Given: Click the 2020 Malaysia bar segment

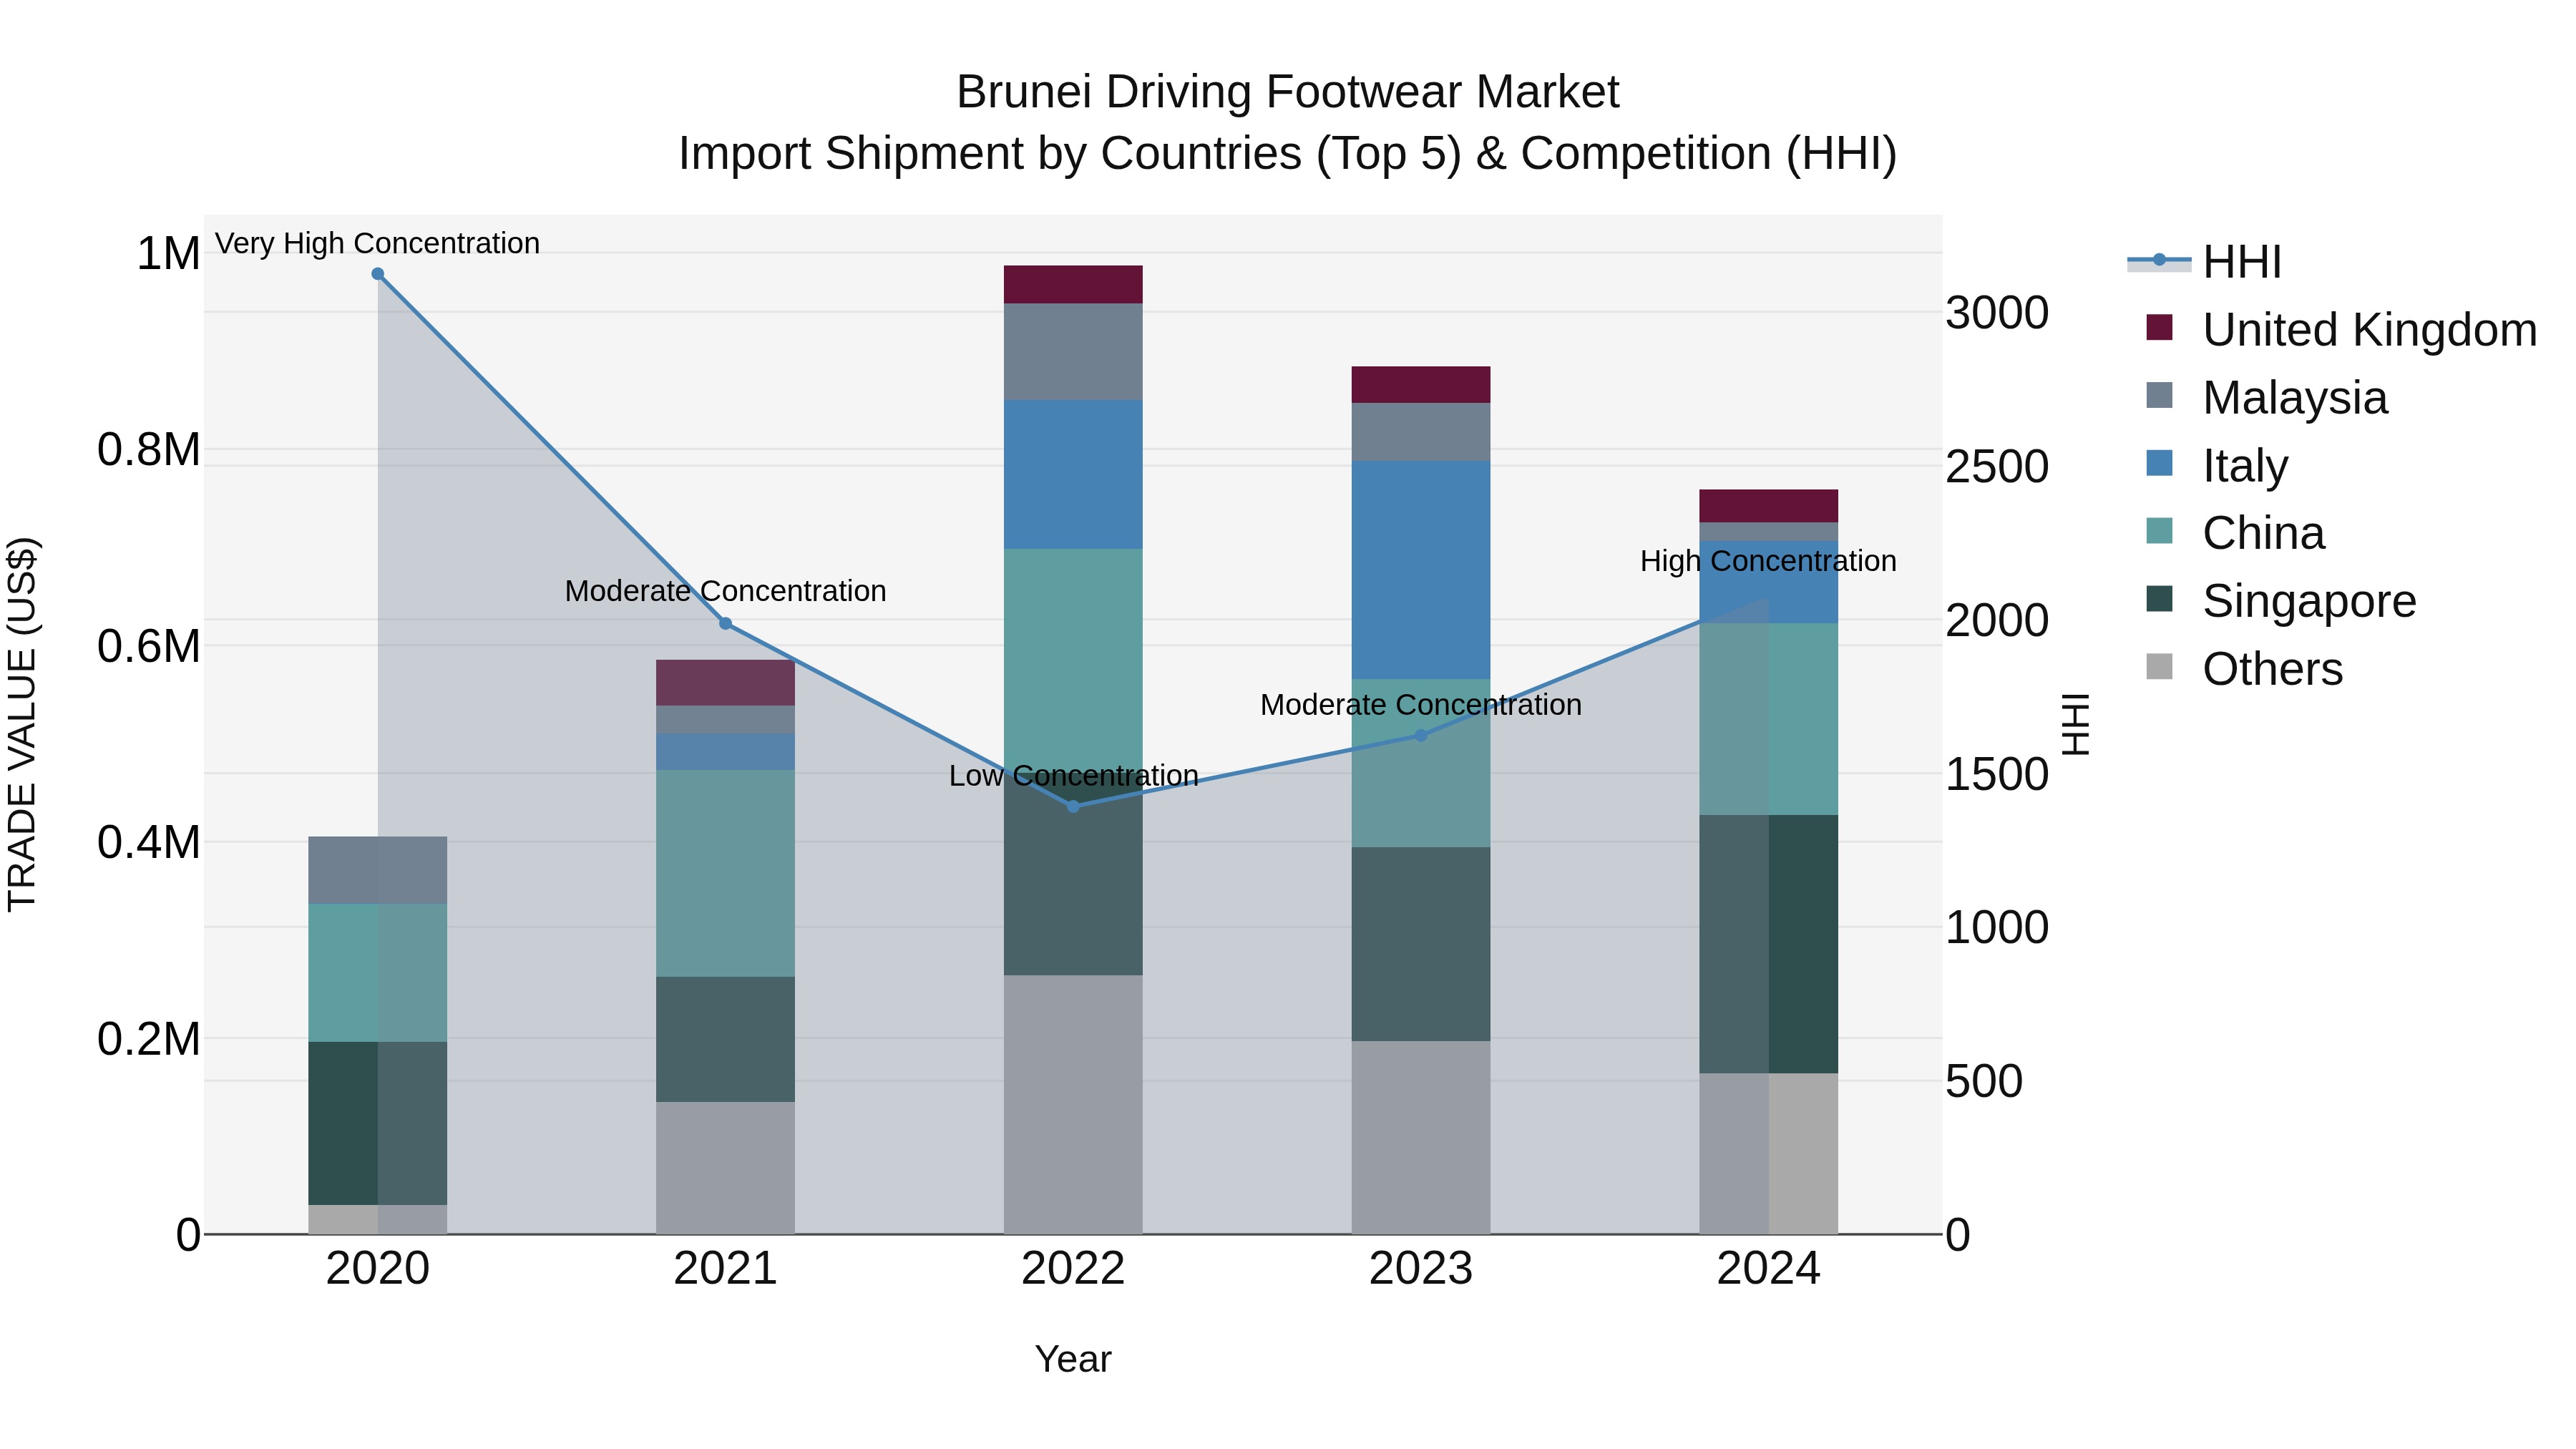Looking at the screenshot, I should click(x=378, y=871).
